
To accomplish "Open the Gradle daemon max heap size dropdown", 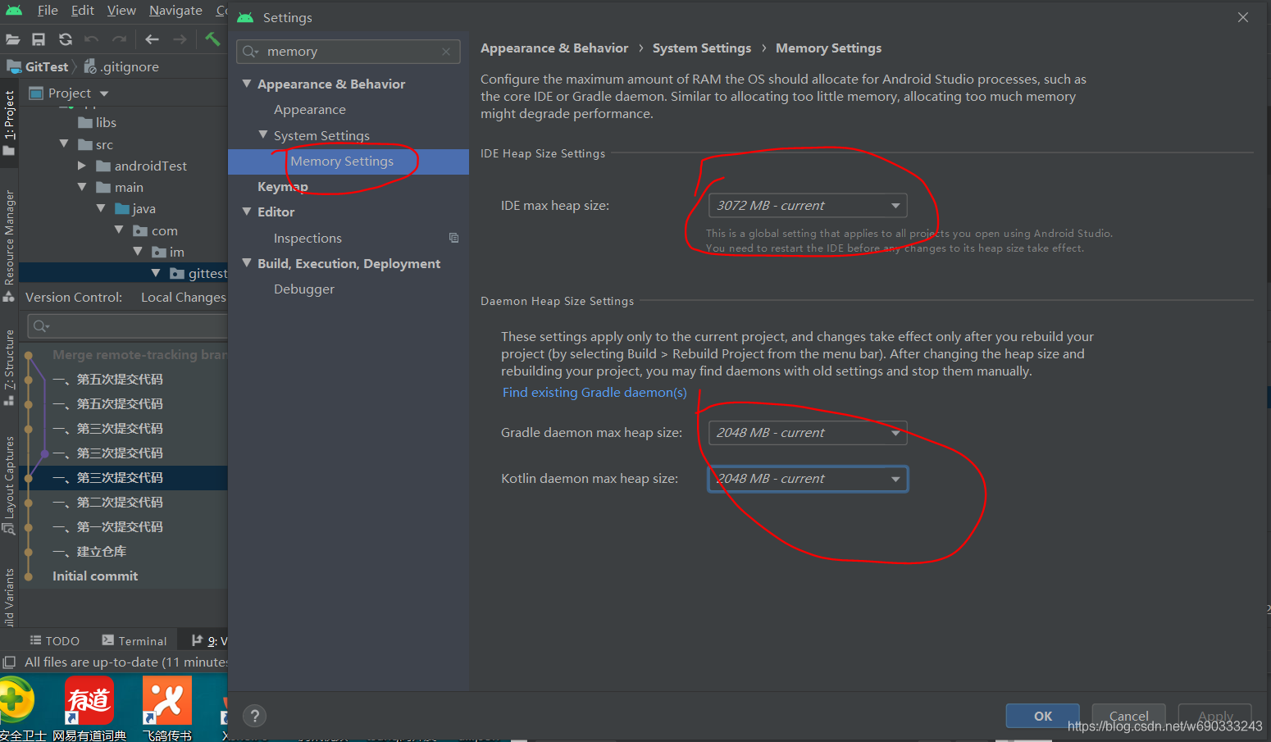I will (x=808, y=432).
